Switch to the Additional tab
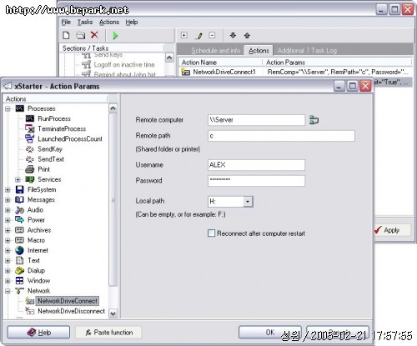The image size is (417, 346). [290, 51]
